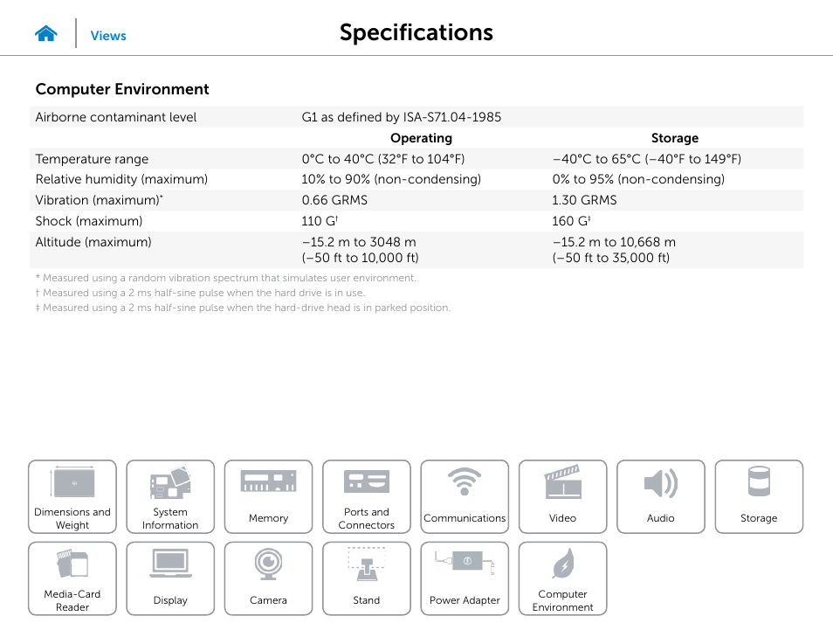This screenshot has height=630, width=833.
Task: Click the 1.30 GRMS value
Action: click(x=584, y=200)
